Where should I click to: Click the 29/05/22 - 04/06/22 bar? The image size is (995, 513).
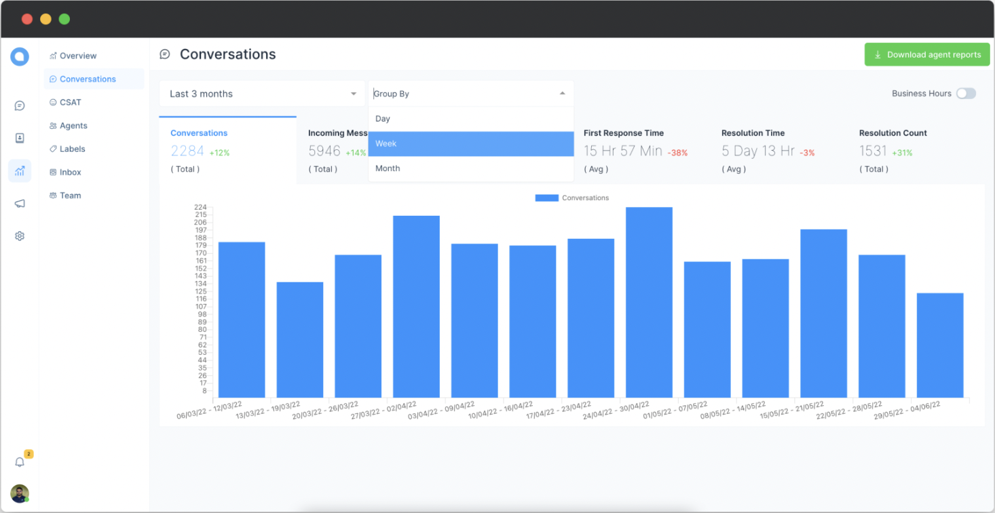point(940,345)
